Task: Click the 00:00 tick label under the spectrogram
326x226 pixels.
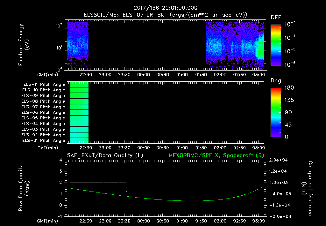Action: point(144,75)
